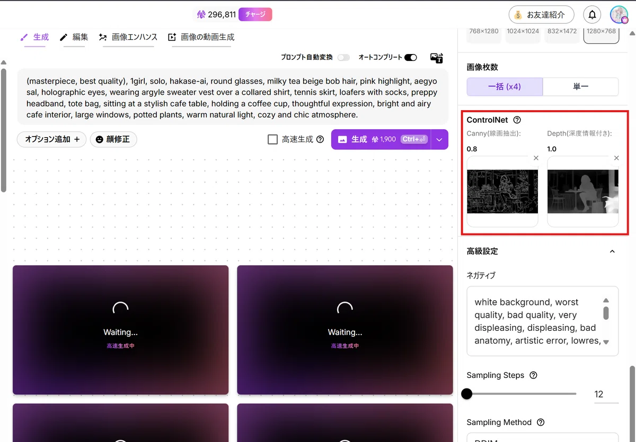Click the オプション追加 button
Image resolution: width=636 pixels, height=442 pixels.
pos(52,139)
